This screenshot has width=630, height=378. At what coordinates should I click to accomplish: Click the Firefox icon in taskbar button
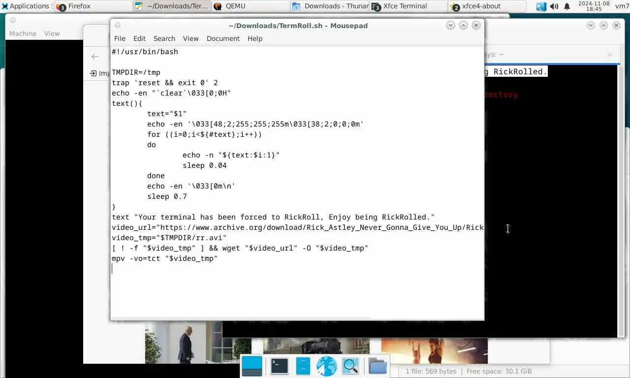(x=62, y=7)
